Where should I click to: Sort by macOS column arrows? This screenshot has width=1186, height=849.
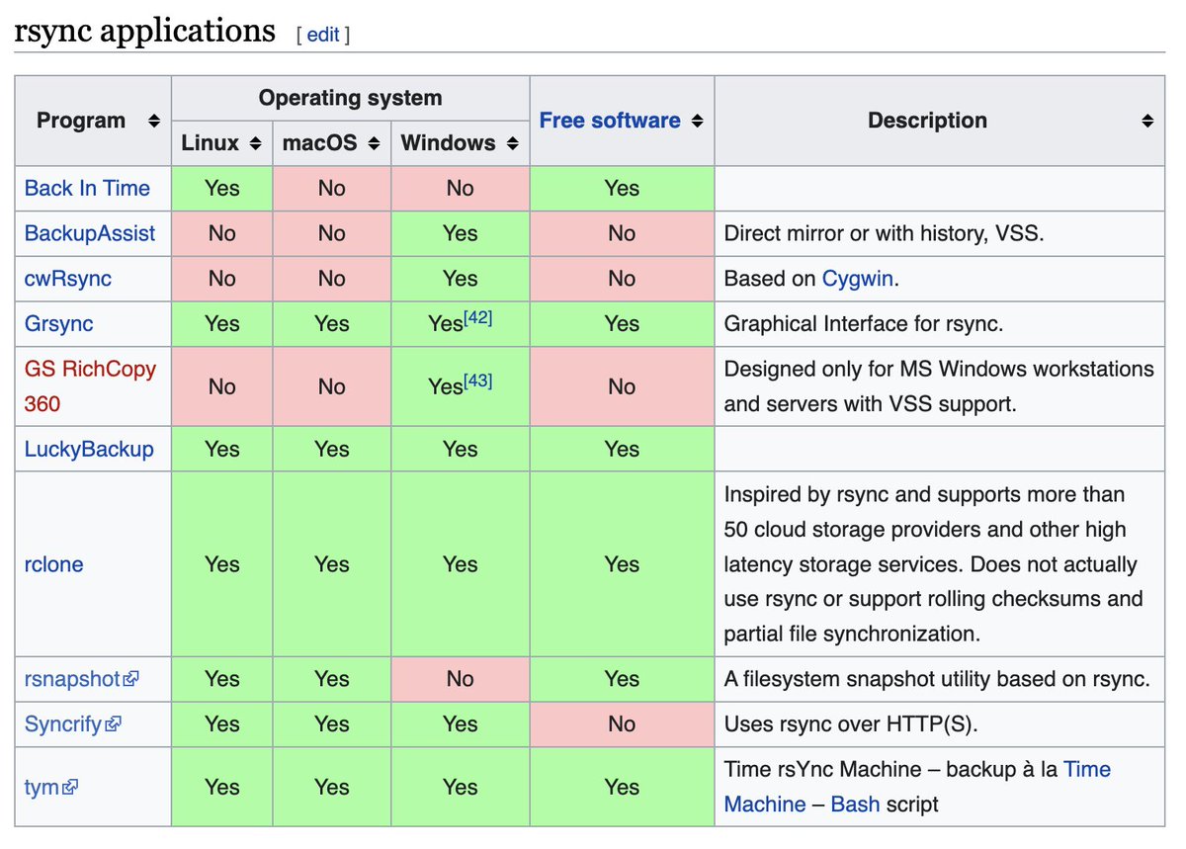tap(374, 143)
